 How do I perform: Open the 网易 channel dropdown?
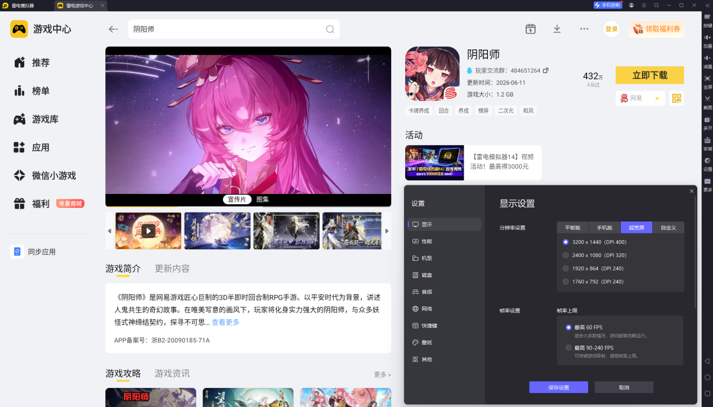tap(640, 98)
